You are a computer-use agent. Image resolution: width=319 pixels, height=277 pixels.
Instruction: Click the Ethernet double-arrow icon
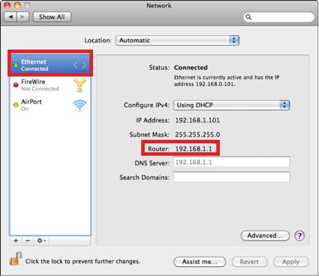79,65
